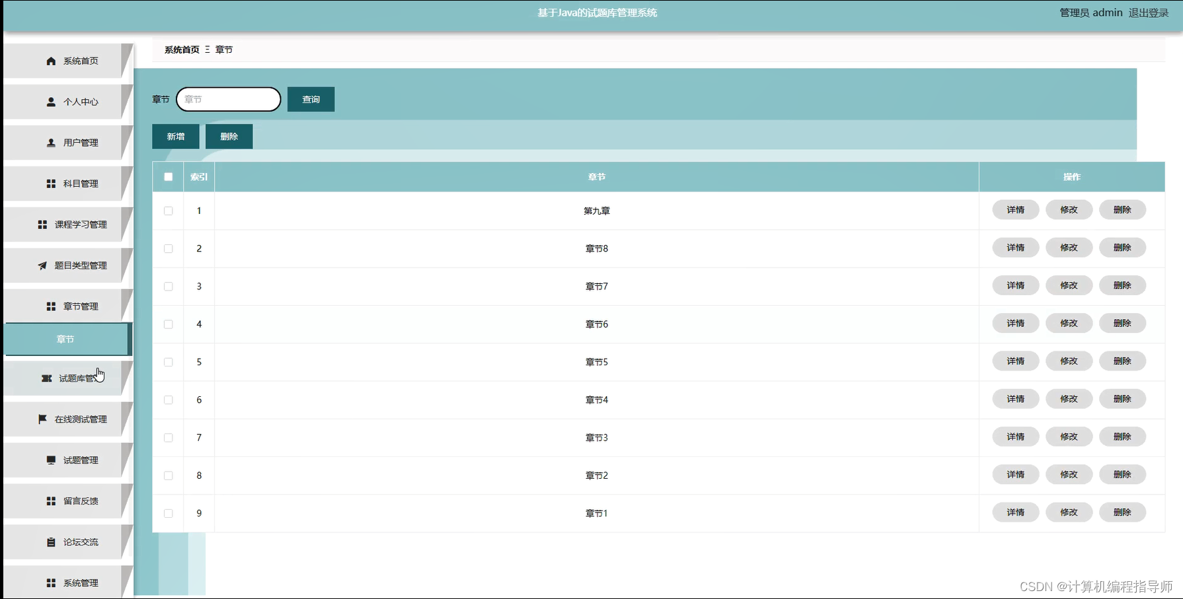Select the 章节 submenu item
Image resolution: width=1183 pixels, height=599 pixels.
pyautogui.click(x=68, y=339)
